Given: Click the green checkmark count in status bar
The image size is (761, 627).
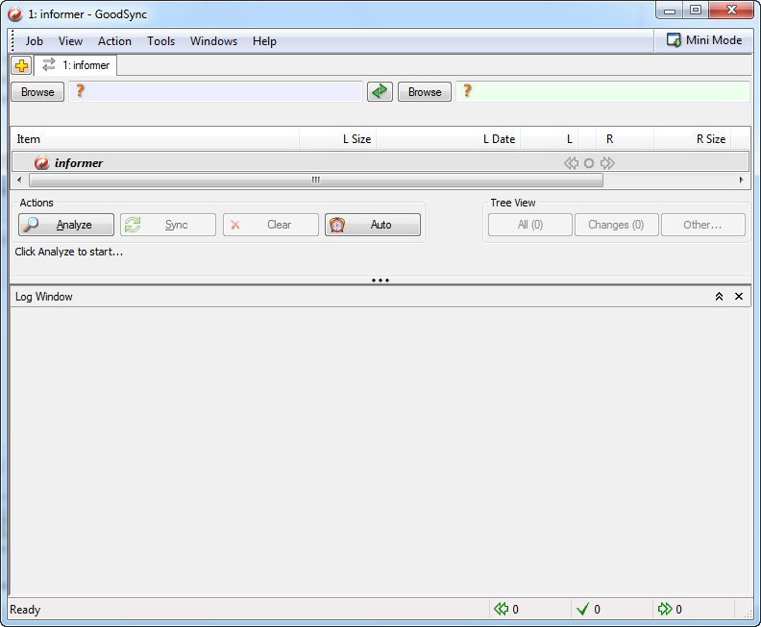Looking at the screenshot, I should 588,609.
